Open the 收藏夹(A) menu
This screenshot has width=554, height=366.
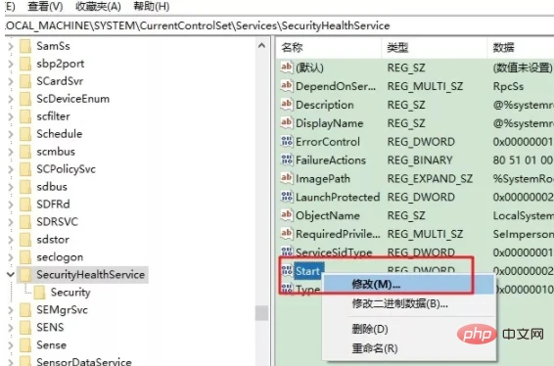point(98,6)
